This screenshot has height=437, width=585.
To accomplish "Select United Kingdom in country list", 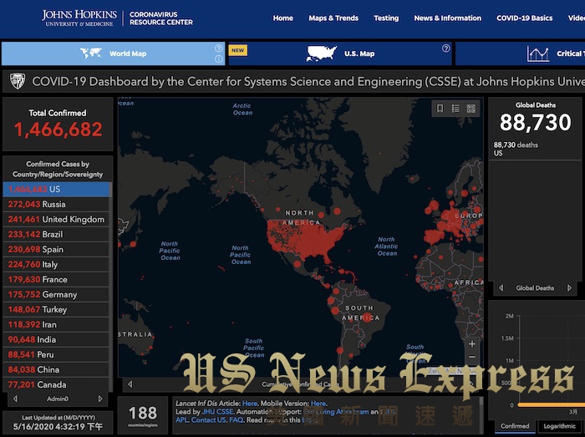I will [x=56, y=219].
